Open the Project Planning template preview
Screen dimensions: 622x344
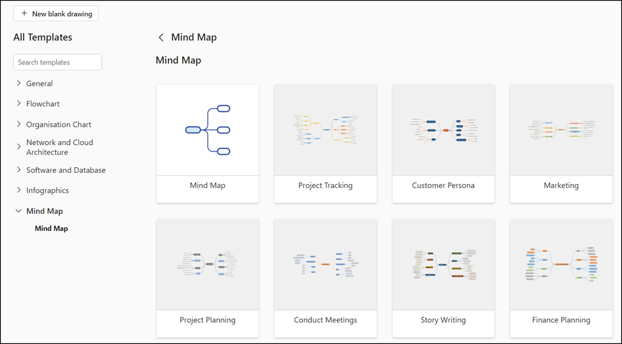coord(208,264)
